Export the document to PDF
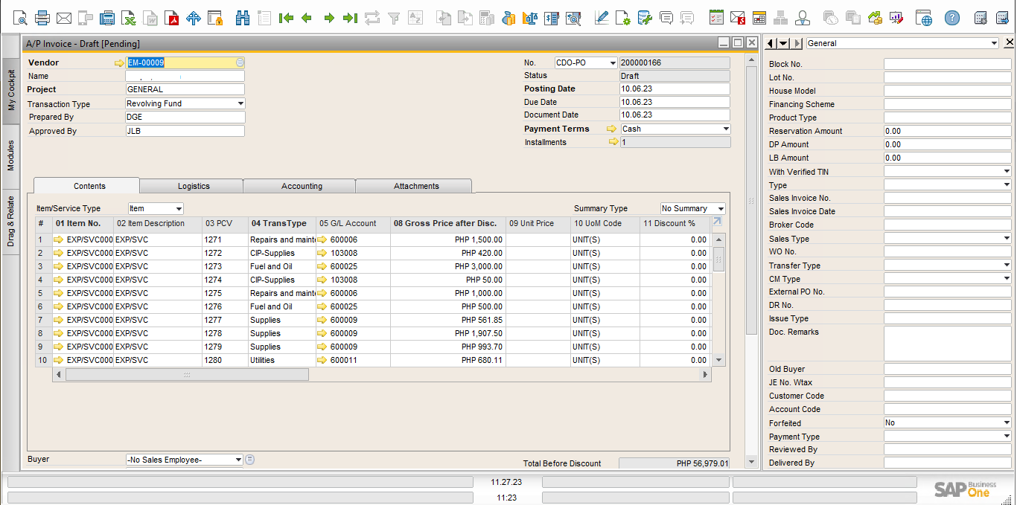The image size is (1017, 505). tap(172, 18)
